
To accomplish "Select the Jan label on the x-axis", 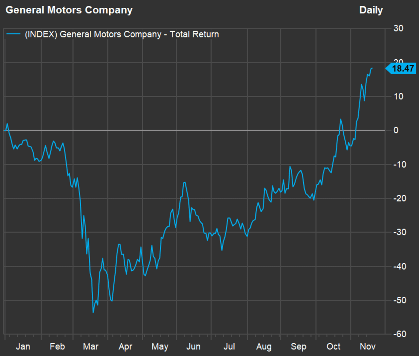I will click(x=23, y=347).
